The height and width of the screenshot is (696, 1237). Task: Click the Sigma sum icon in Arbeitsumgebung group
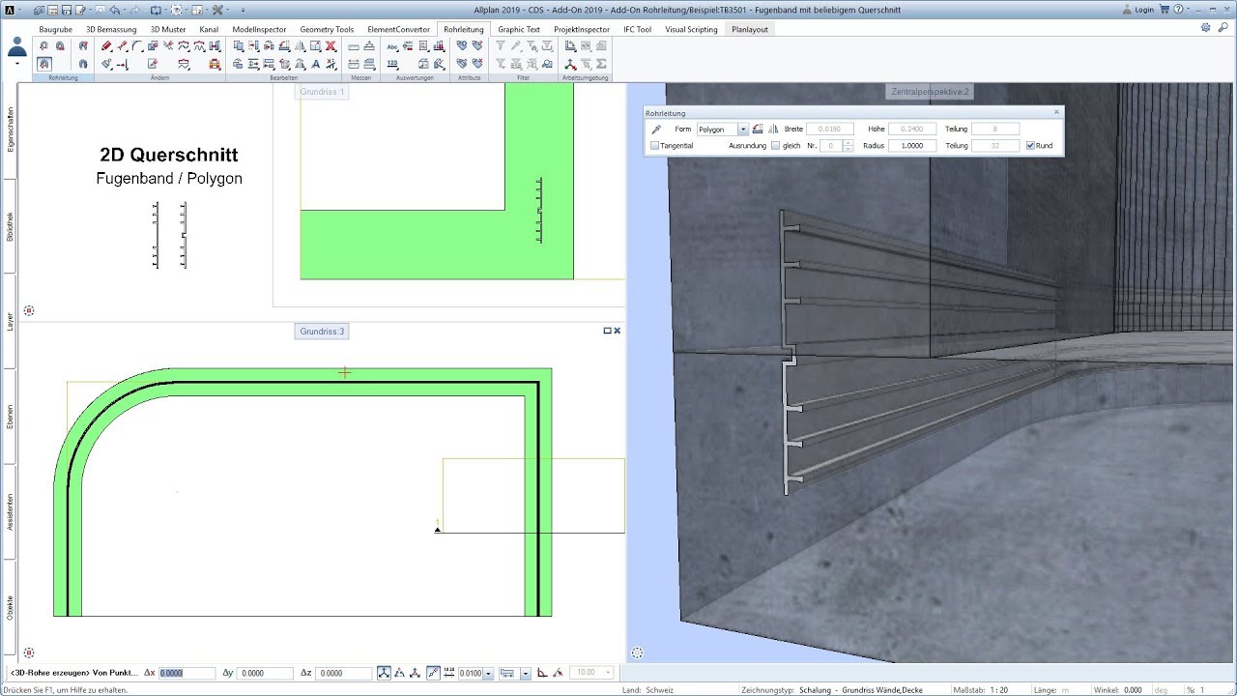click(601, 64)
